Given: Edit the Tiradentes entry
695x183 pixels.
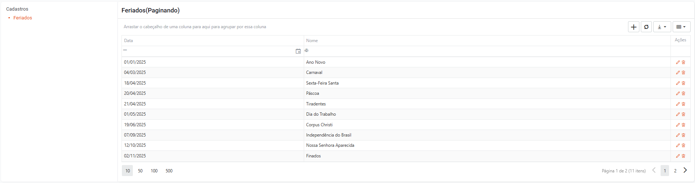Looking at the screenshot, I should coord(678,104).
